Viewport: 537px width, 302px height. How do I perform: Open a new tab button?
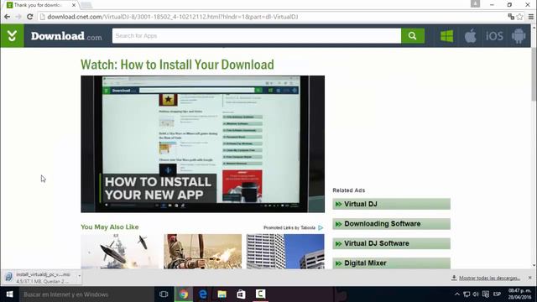click(x=86, y=5)
